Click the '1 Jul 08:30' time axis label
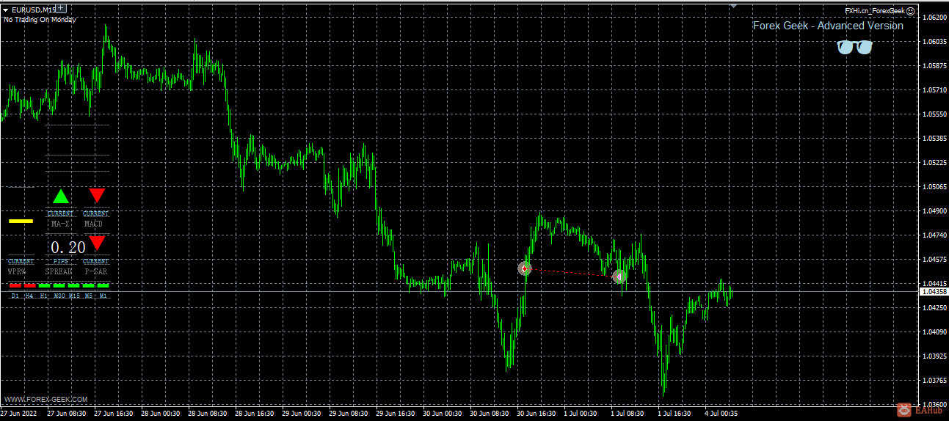This screenshot has width=949, height=421. pos(626,414)
